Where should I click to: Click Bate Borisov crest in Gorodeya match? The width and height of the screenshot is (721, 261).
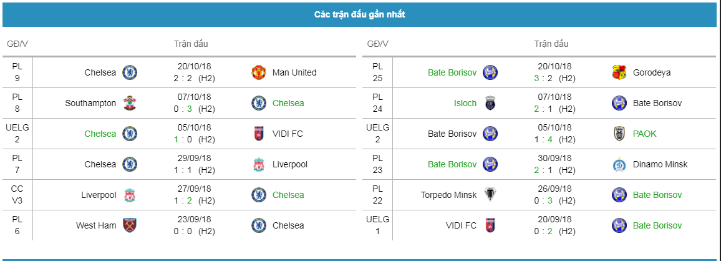(x=490, y=72)
